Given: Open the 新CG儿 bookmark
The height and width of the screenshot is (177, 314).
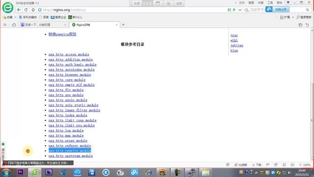Looking at the screenshot, I should coord(75,17).
